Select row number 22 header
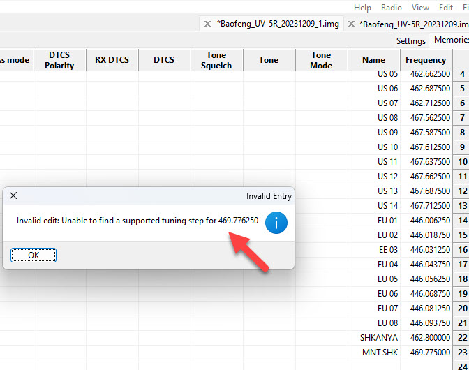The width and height of the screenshot is (469, 370). pos(462,338)
